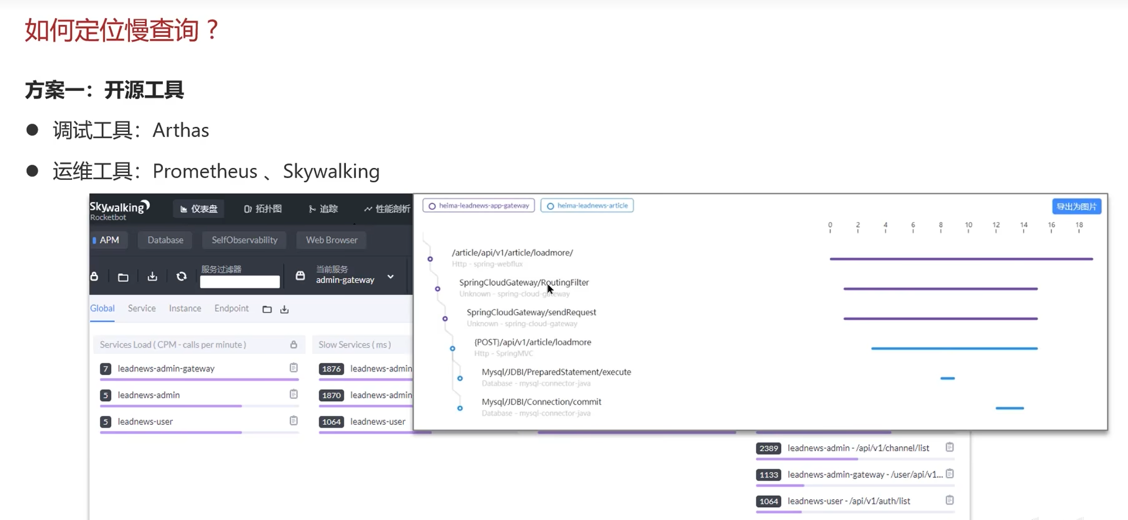Expand the current service admin-gateway dropdown
This screenshot has height=520, width=1128.
[390, 277]
